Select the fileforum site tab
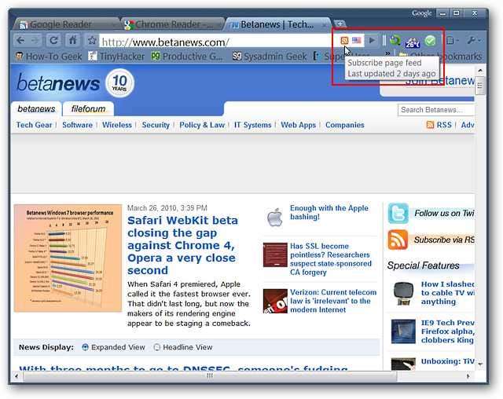 coord(88,109)
